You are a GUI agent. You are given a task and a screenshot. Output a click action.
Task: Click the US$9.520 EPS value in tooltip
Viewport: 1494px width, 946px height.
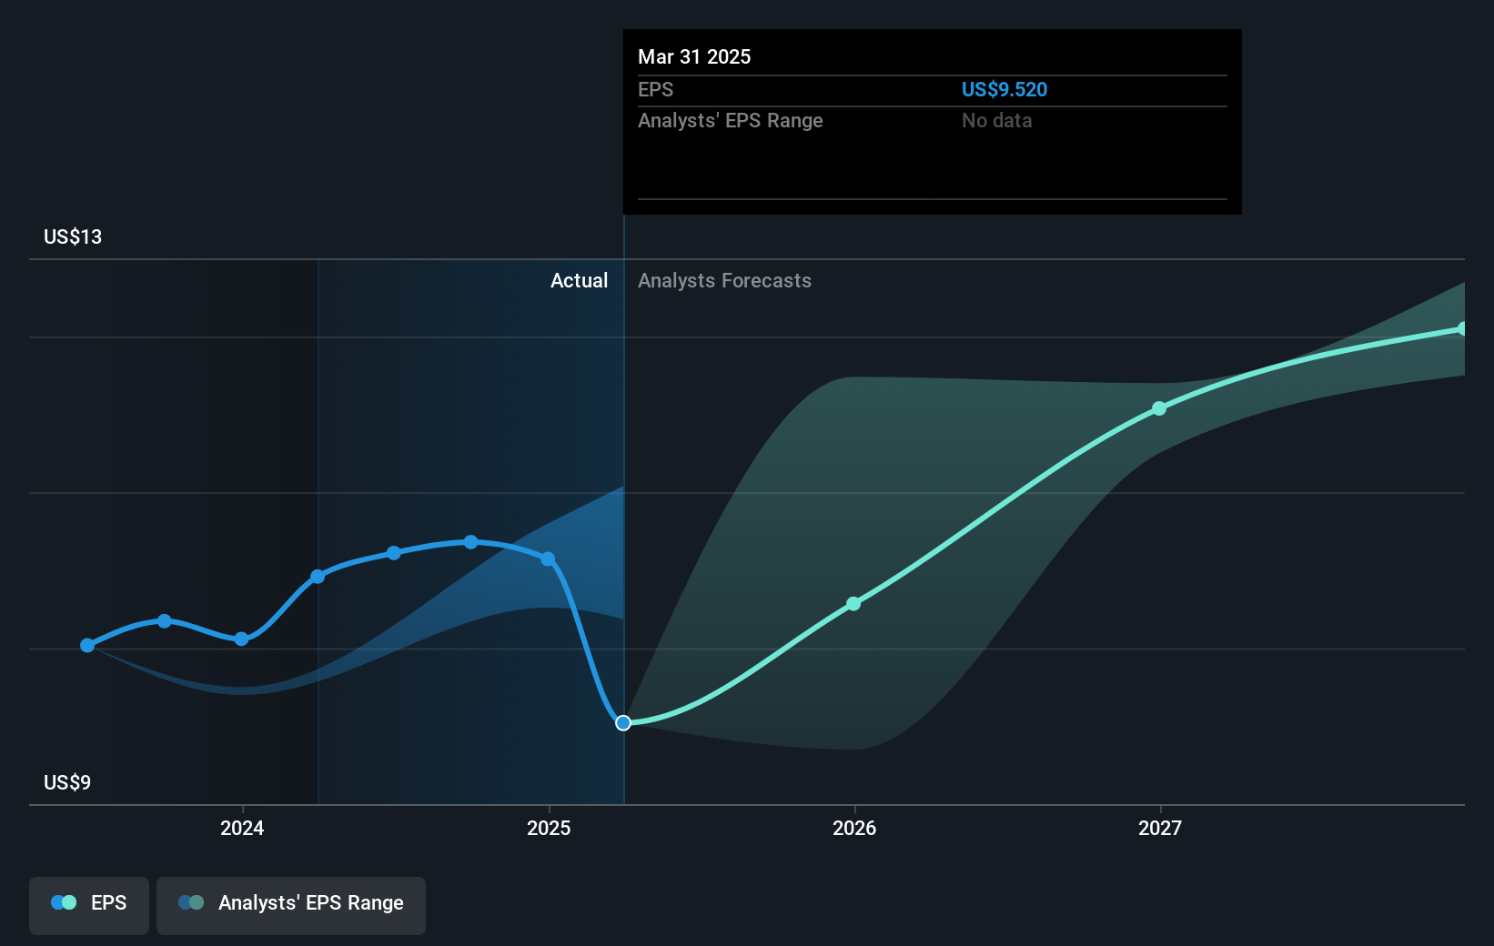[1004, 89]
